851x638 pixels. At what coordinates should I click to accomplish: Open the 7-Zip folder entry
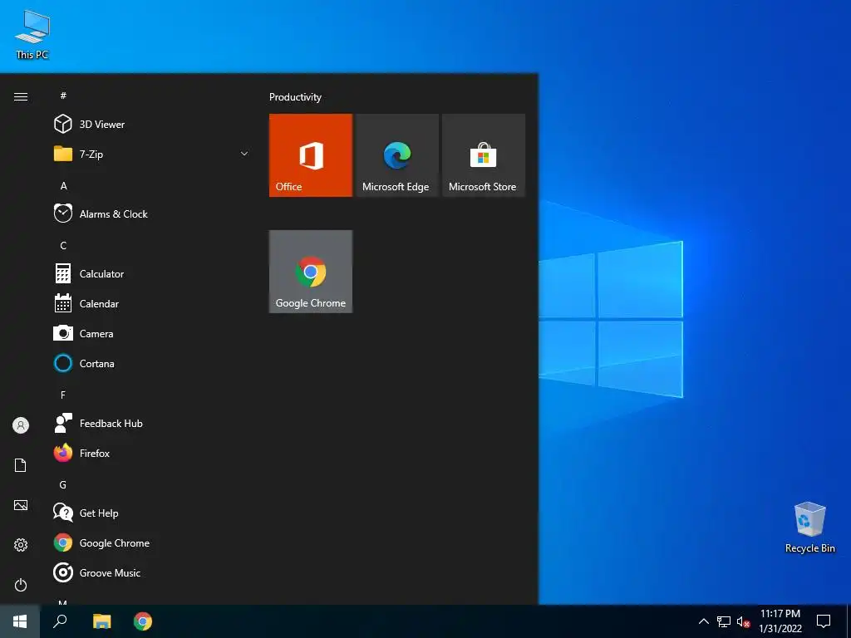coord(152,154)
